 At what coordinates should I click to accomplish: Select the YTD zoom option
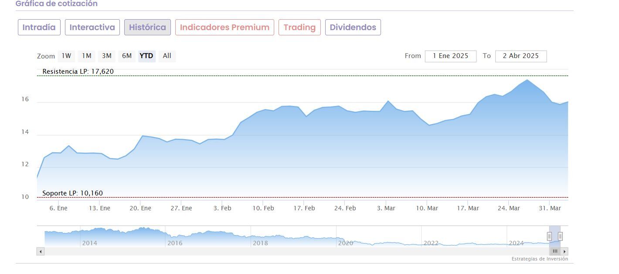point(146,56)
